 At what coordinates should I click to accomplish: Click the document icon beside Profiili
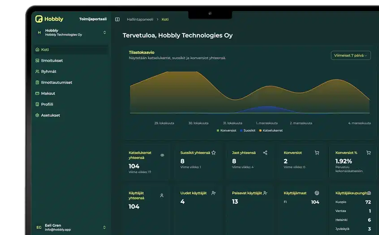coord(37,104)
